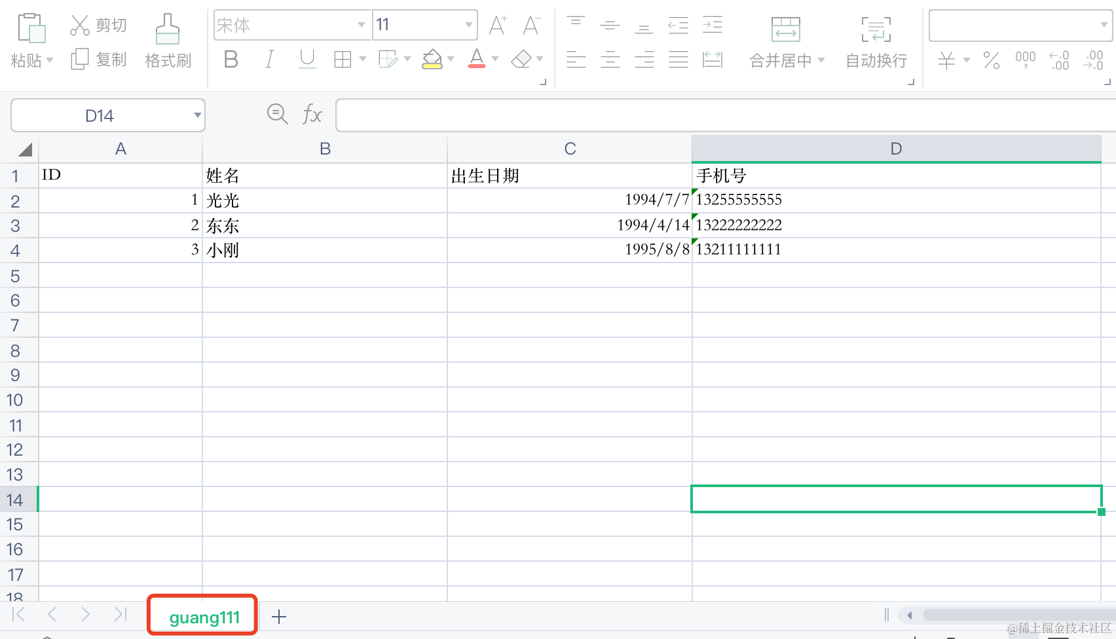Click the percent style icon

[991, 60]
